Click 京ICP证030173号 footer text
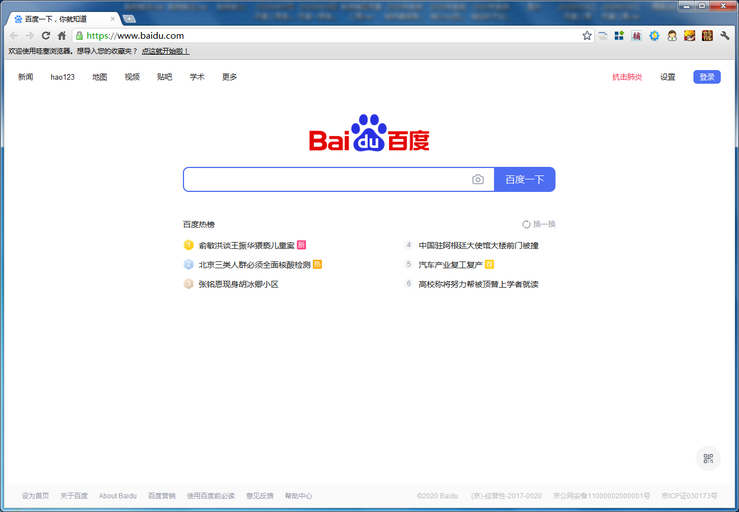 pos(689,496)
